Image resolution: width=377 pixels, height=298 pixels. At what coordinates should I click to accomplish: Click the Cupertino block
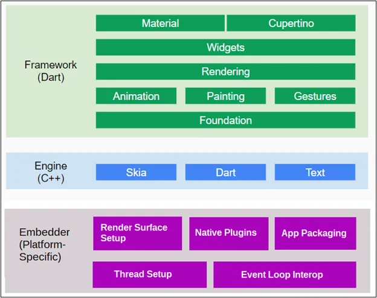[x=291, y=23]
